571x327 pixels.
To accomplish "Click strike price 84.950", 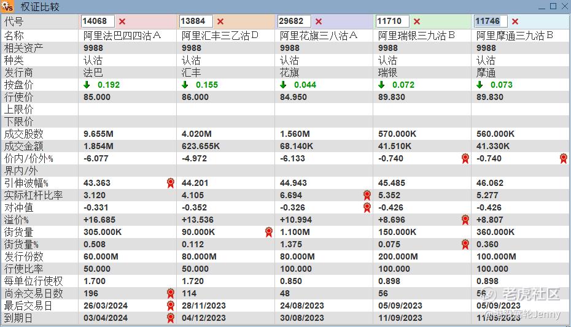I will pyautogui.click(x=293, y=97).
